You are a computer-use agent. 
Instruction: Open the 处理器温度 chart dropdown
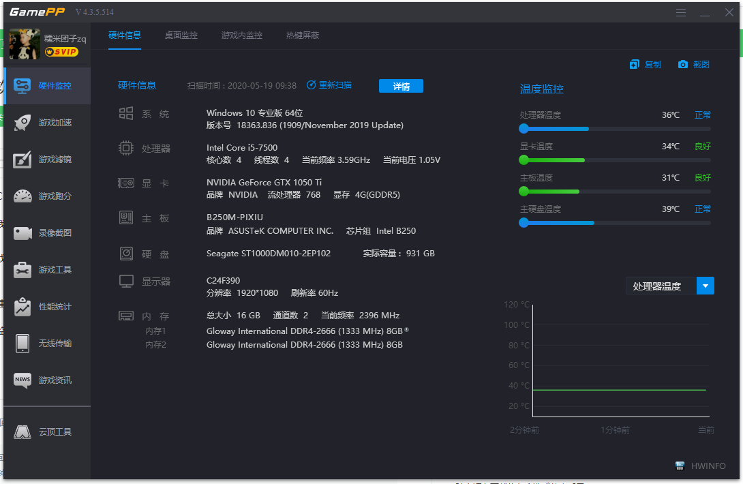706,286
